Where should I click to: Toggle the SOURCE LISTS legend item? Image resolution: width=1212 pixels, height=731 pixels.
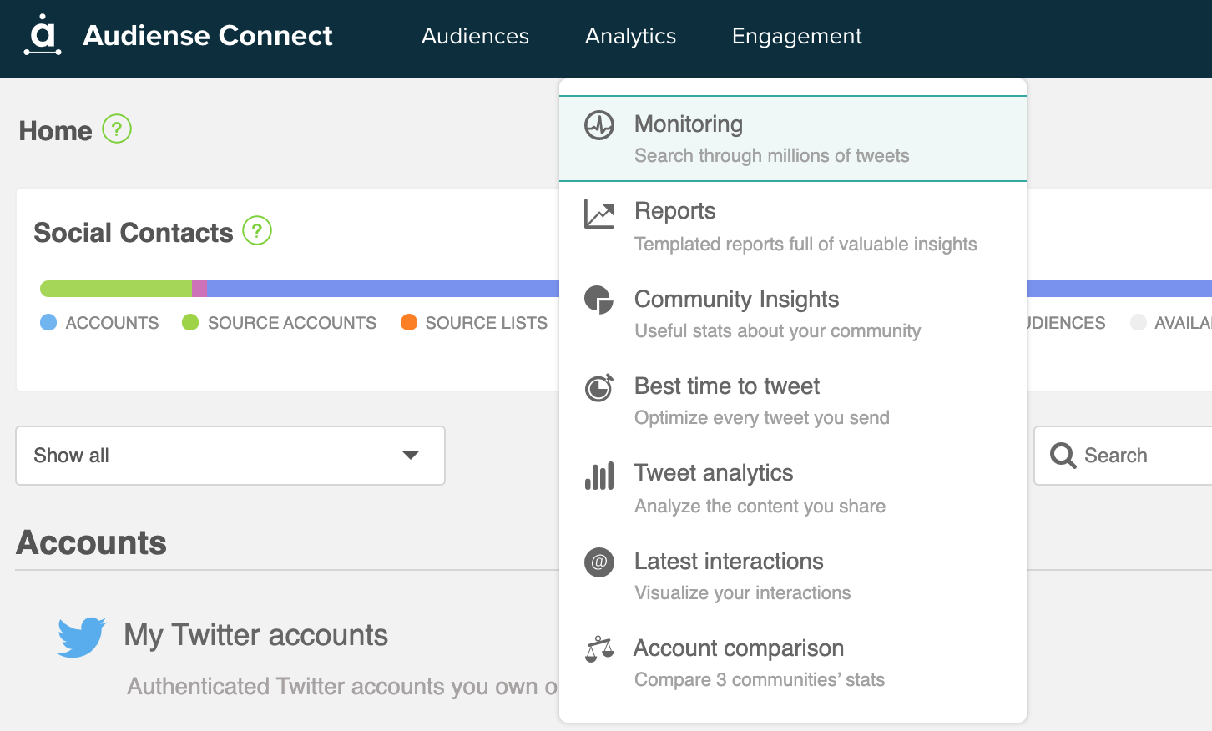(474, 323)
